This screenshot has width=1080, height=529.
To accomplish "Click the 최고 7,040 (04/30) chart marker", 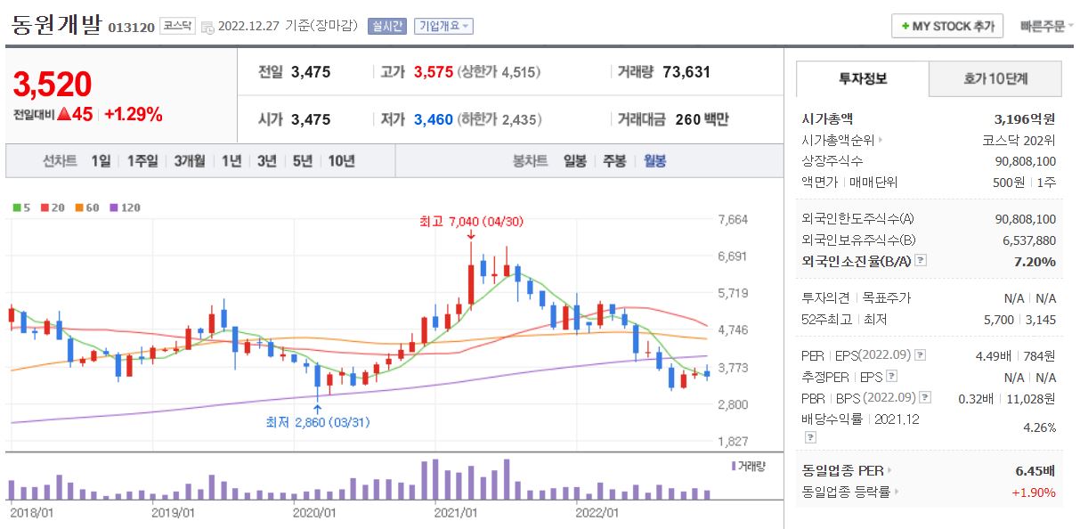I will click(x=470, y=221).
